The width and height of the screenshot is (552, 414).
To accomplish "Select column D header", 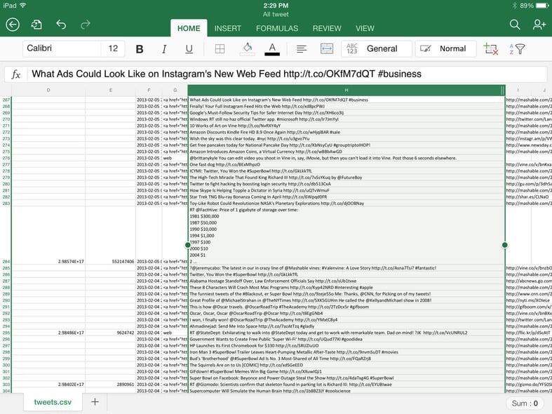I will click(48, 90).
